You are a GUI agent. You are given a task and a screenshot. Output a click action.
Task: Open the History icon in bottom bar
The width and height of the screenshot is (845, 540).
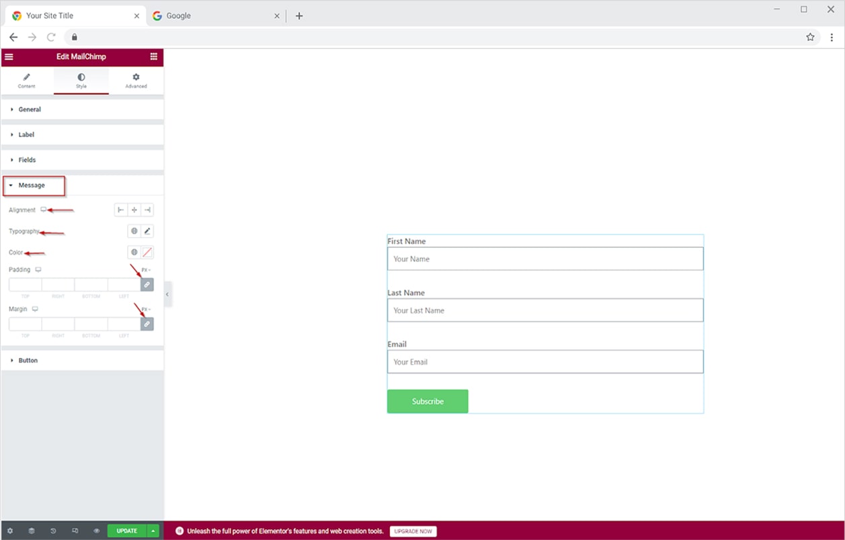point(53,531)
